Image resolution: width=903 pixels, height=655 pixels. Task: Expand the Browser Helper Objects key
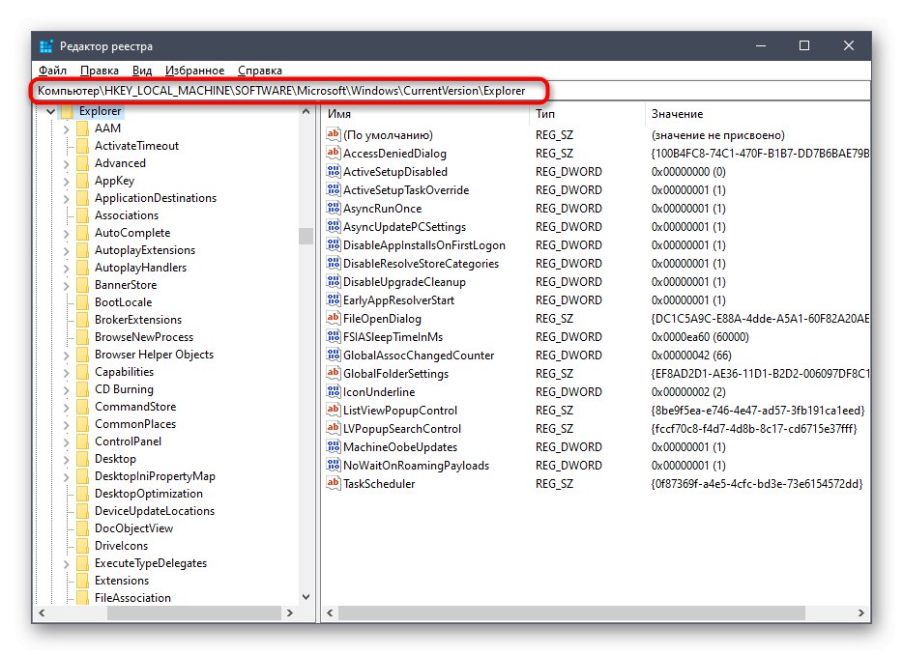[67, 356]
